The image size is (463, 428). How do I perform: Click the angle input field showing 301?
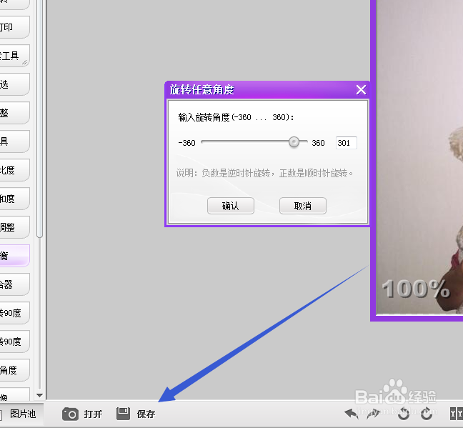(346, 143)
